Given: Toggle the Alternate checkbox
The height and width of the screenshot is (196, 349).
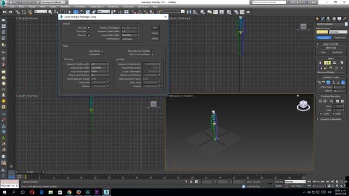Looking at the screenshot, I should coord(88,35).
